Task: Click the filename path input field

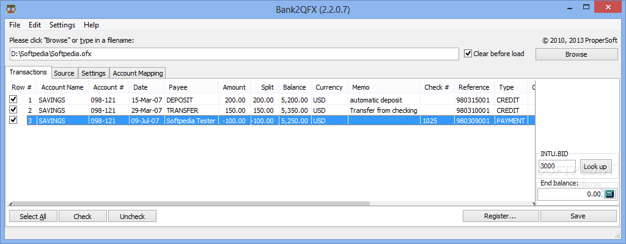Action: [x=234, y=54]
